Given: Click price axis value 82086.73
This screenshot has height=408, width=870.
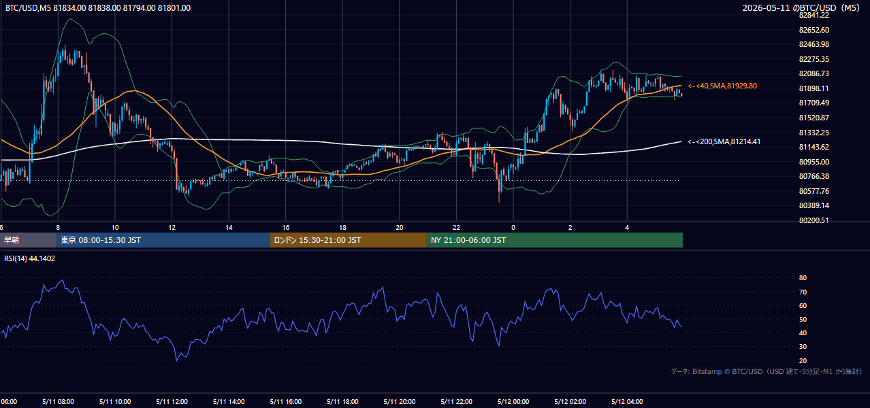Looking at the screenshot, I should 814,73.
